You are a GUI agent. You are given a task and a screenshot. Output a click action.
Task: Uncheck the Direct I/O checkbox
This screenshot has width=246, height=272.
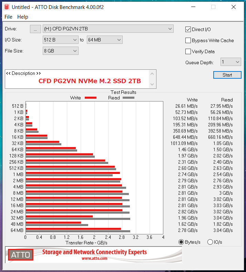pos(188,29)
